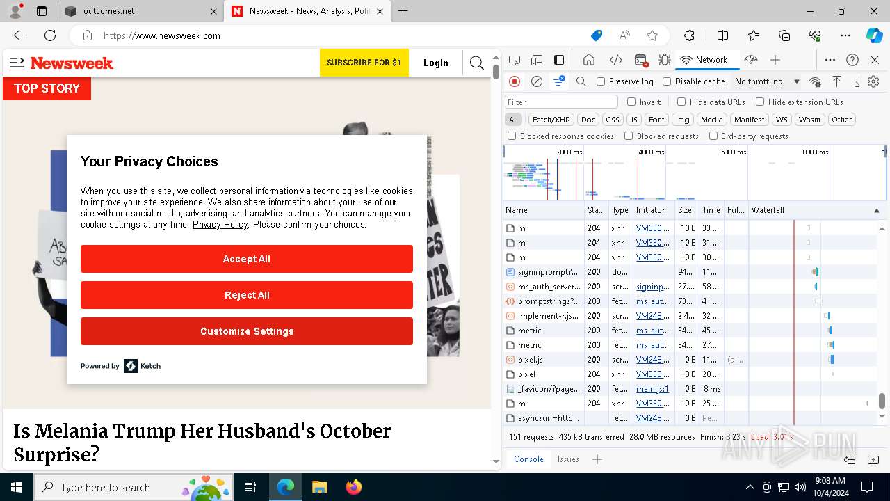Toggle device emulation icon in DevTools

[537, 60]
